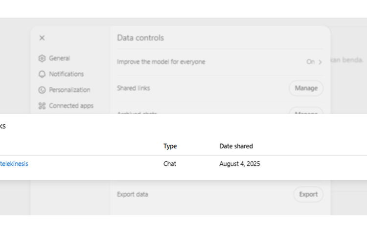Click the Connected apps grid icon

(x=42, y=106)
